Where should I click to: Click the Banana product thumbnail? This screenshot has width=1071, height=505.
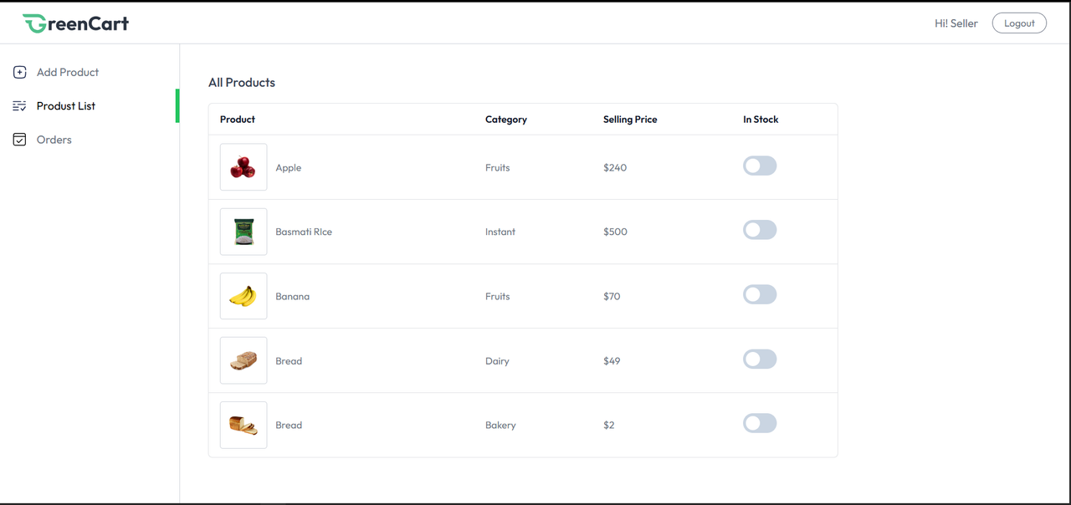pyautogui.click(x=243, y=296)
